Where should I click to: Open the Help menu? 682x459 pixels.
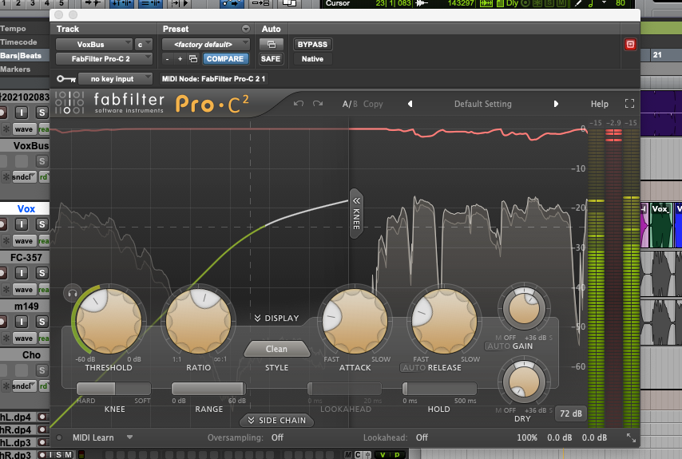[599, 104]
